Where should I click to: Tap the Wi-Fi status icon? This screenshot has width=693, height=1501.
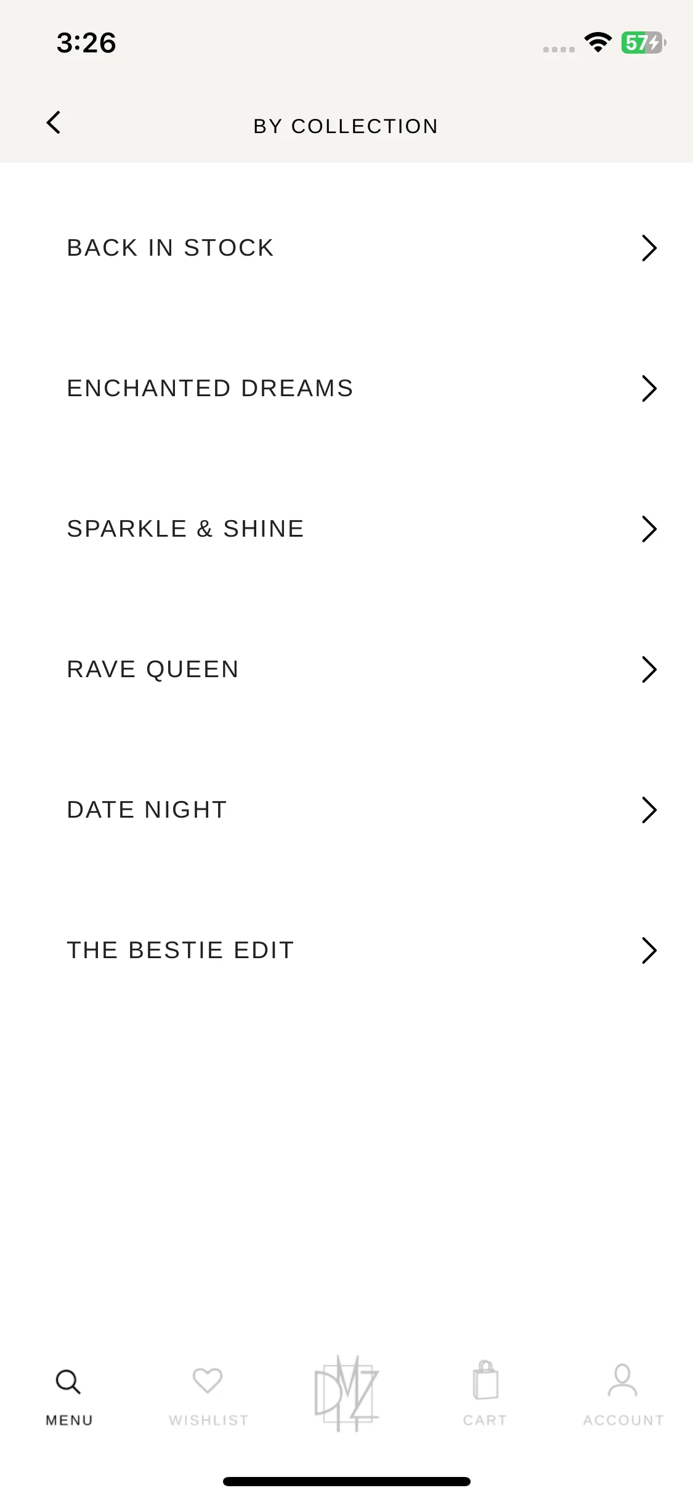598,43
